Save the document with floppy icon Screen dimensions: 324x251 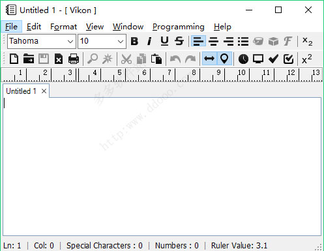click(44, 59)
